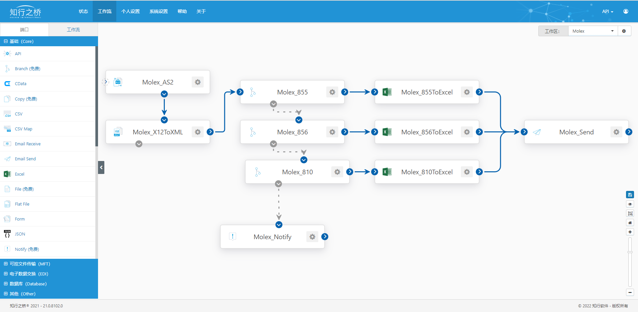The width and height of the screenshot is (638, 312).
Task: Select the JSON connector
Action: [48, 234]
